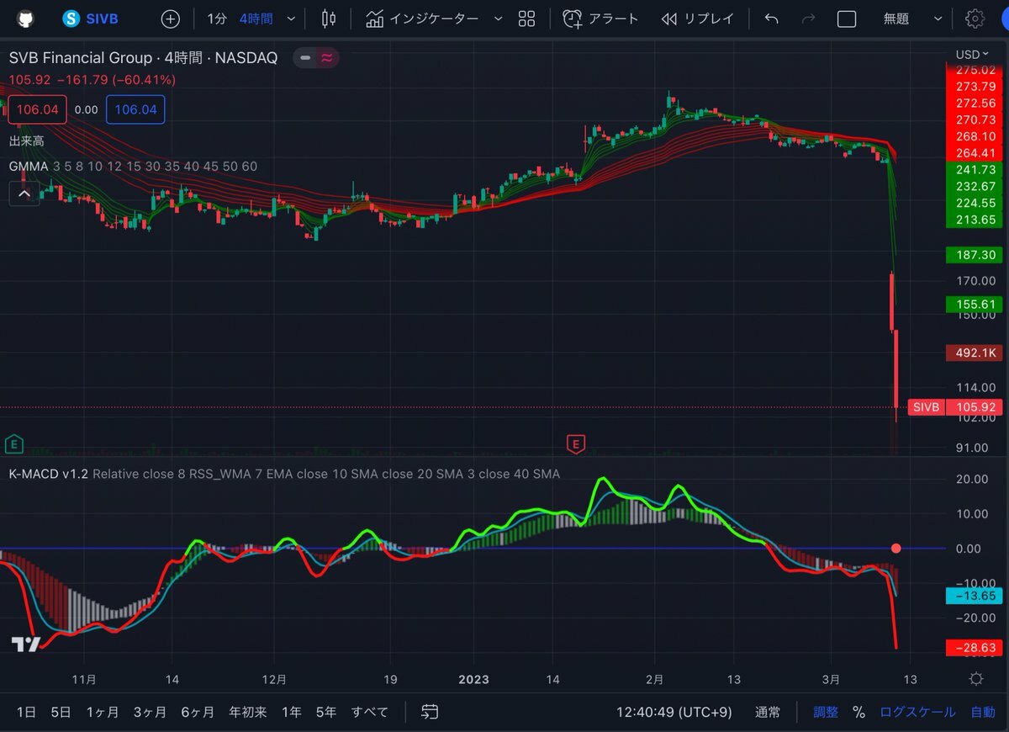The width and height of the screenshot is (1009, 732).
Task: Click the red 264.41 price label
Action: (974, 152)
